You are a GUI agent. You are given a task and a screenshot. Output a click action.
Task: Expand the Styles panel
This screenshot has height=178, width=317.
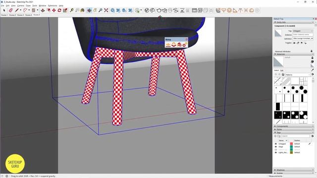click(275, 130)
